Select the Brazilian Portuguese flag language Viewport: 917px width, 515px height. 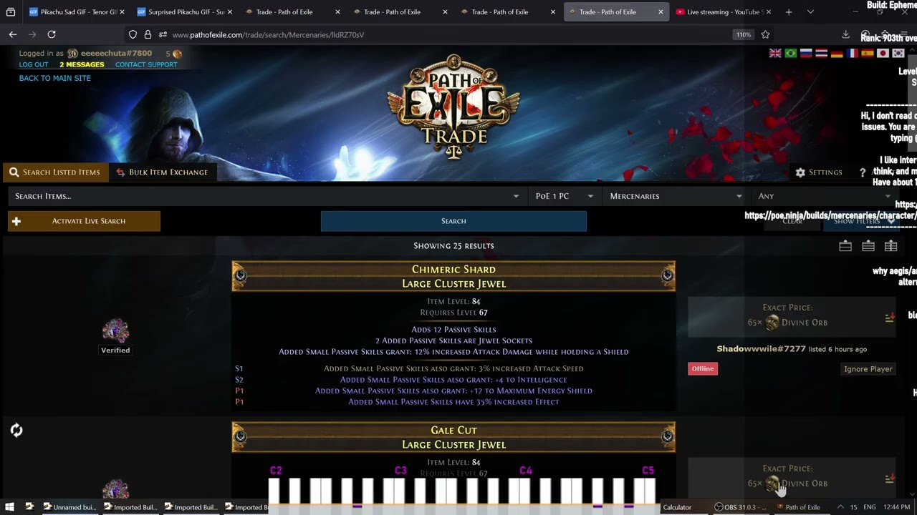pos(791,54)
